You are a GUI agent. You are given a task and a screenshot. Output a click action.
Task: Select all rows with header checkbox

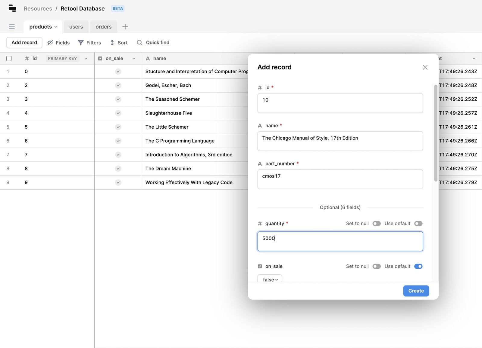(x=9, y=59)
